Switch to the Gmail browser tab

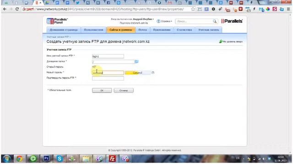coord(169,3)
